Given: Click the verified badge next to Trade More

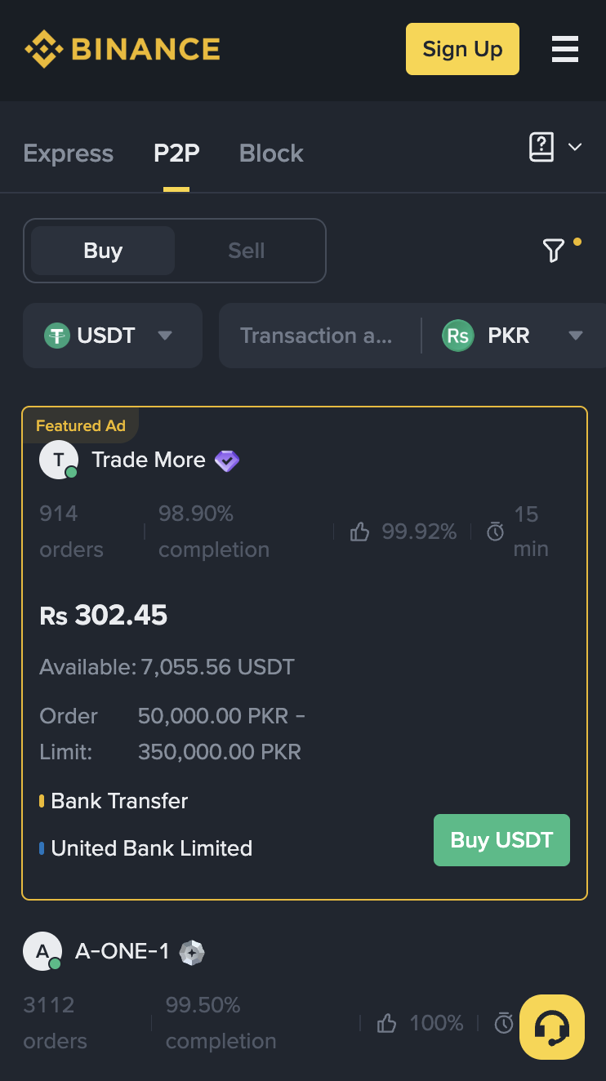Looking at the screenshot, I should click(227, 460).
